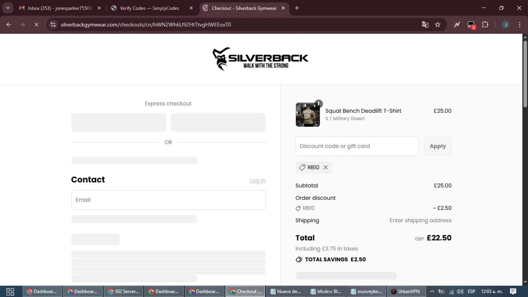Select the Checkout - Silverback Gymwear tab

pyautogui.click(x=244, y=8)
